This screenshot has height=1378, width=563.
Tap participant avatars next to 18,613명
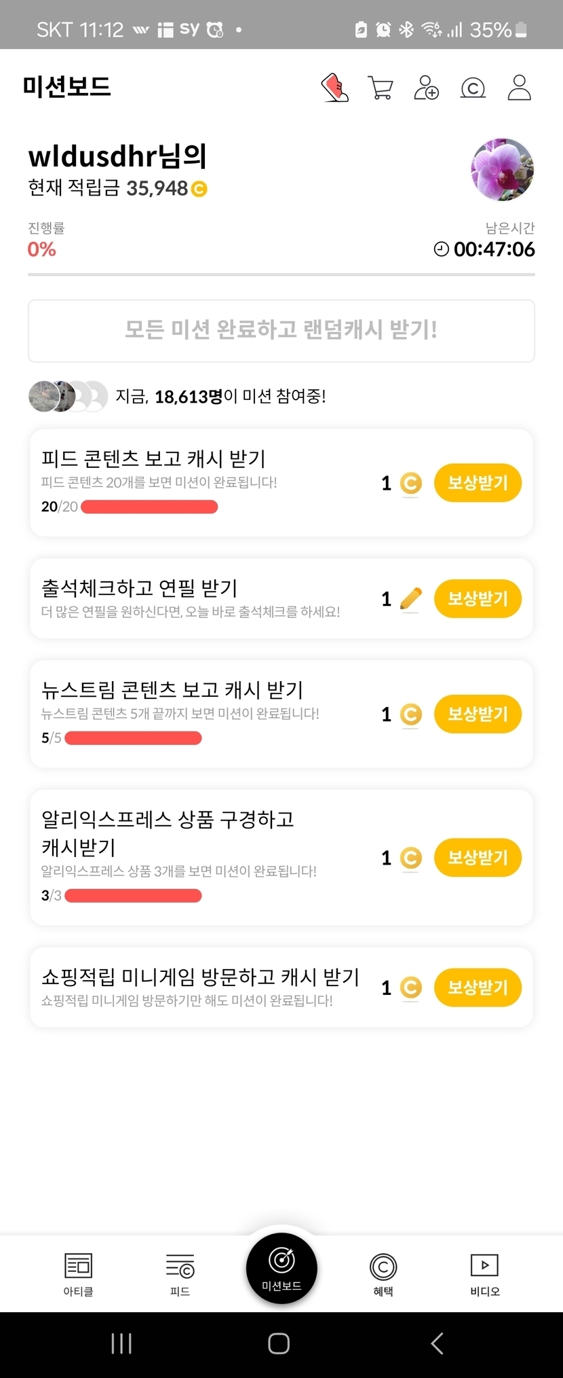(x=68, y=397)
